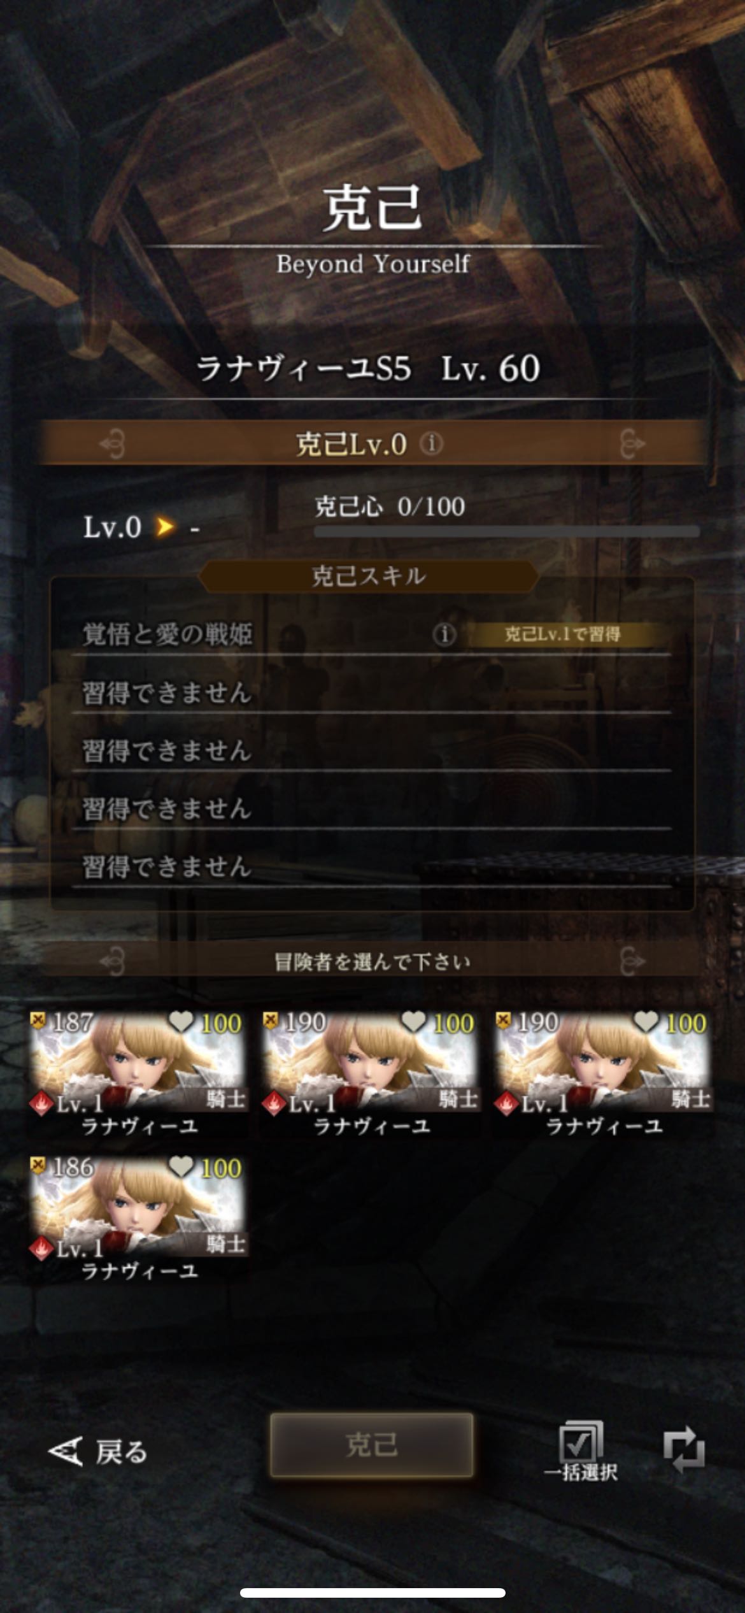
Task: Tap the 覚悟と愛の戦姫 skill row
Action: click(372, 634)
